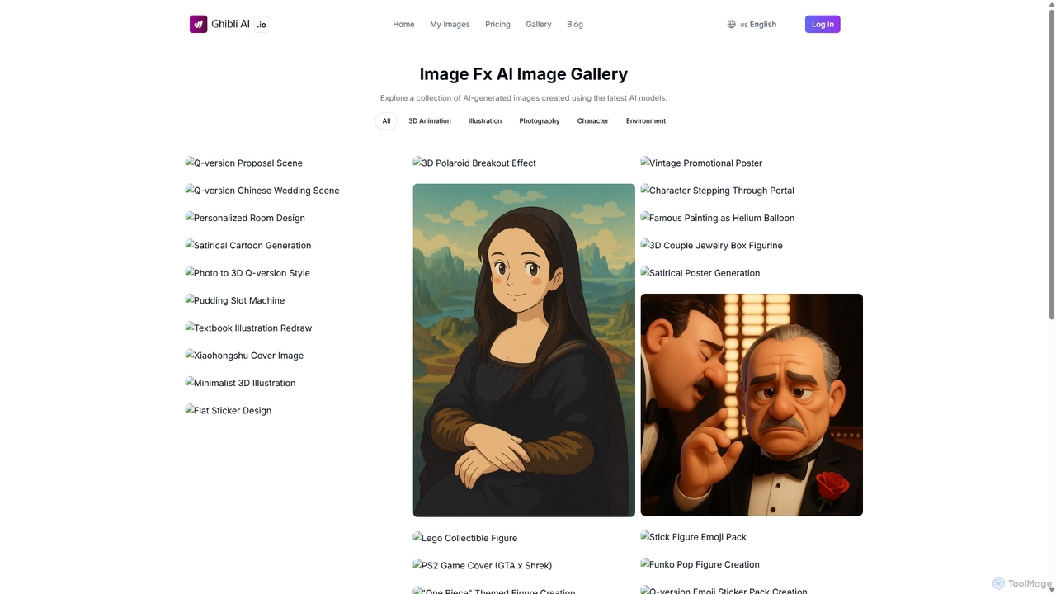Open 3D Polaroid Breakout Effect item

pos(474,163)
